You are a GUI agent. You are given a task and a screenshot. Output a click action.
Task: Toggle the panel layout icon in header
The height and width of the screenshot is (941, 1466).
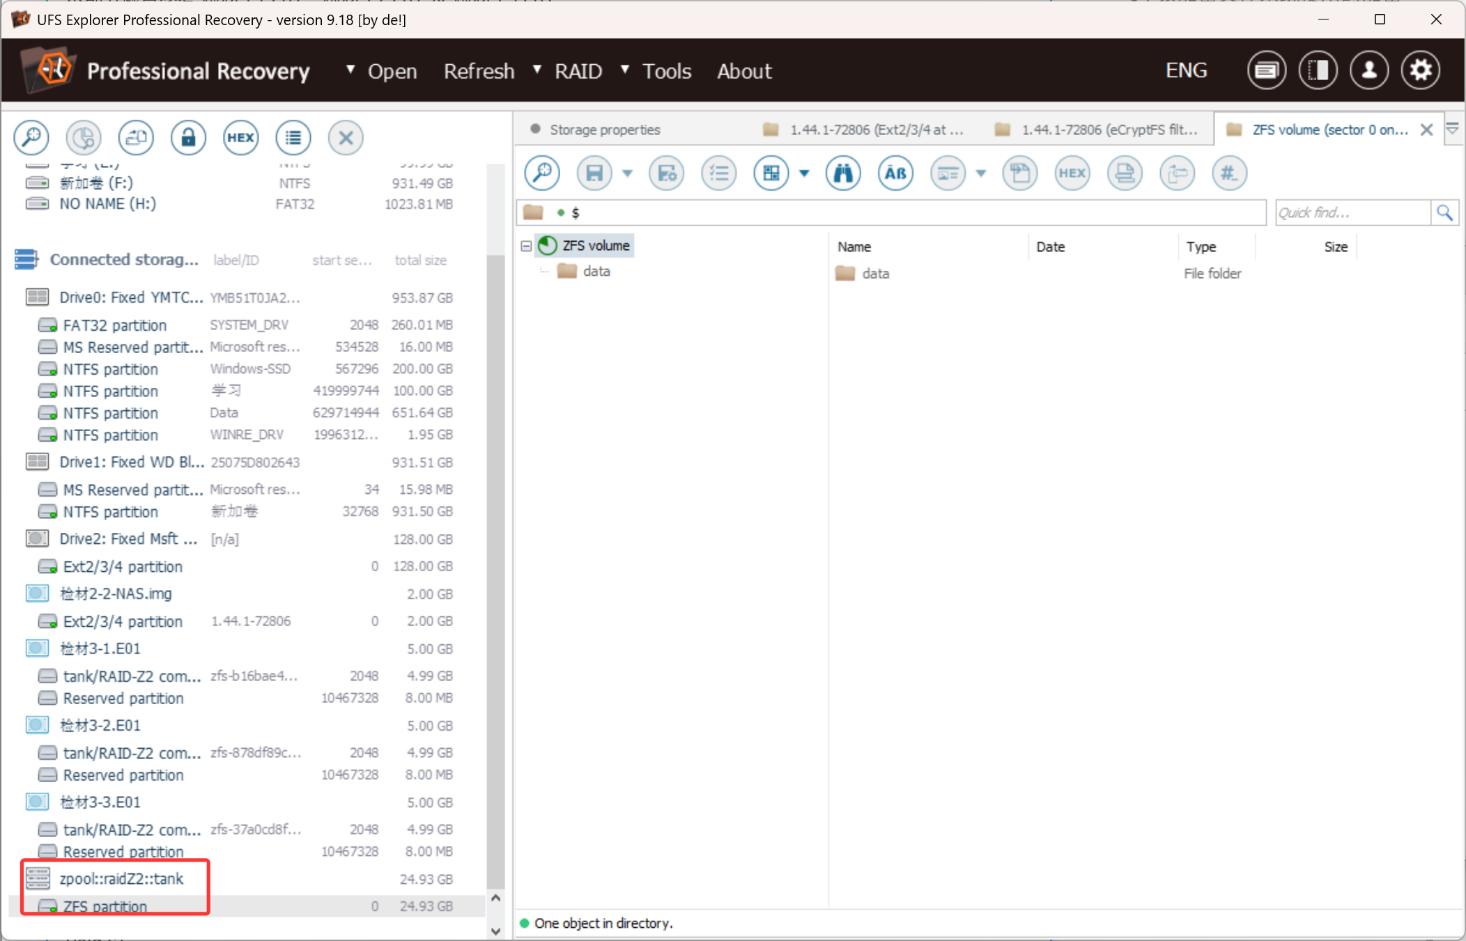(x=1318, y=70)
